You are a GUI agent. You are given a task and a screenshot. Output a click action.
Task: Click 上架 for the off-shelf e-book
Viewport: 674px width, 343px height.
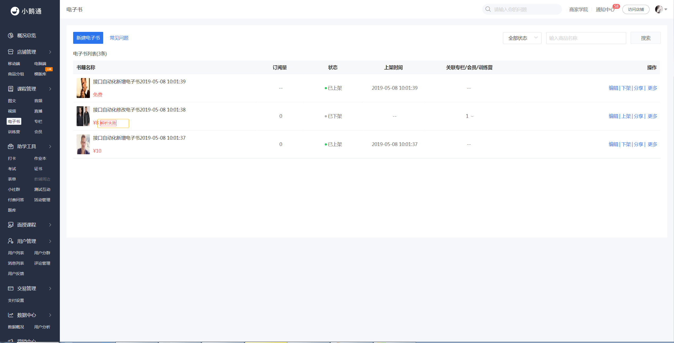pos(626,116)
